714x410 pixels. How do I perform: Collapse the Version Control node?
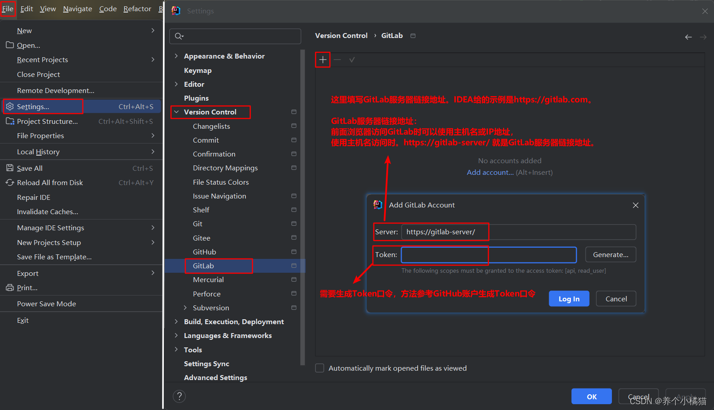coord(176,112)
